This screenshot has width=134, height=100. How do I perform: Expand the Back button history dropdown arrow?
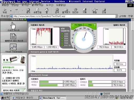click(x=11, y=11)
